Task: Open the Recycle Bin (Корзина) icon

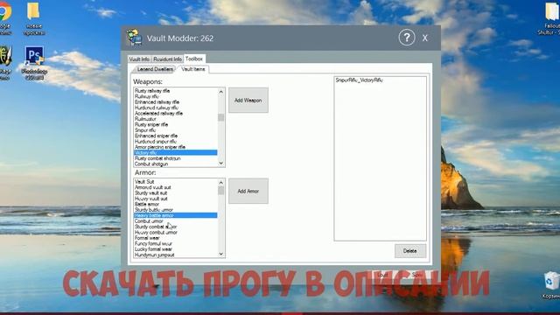Action: point(551,285)
